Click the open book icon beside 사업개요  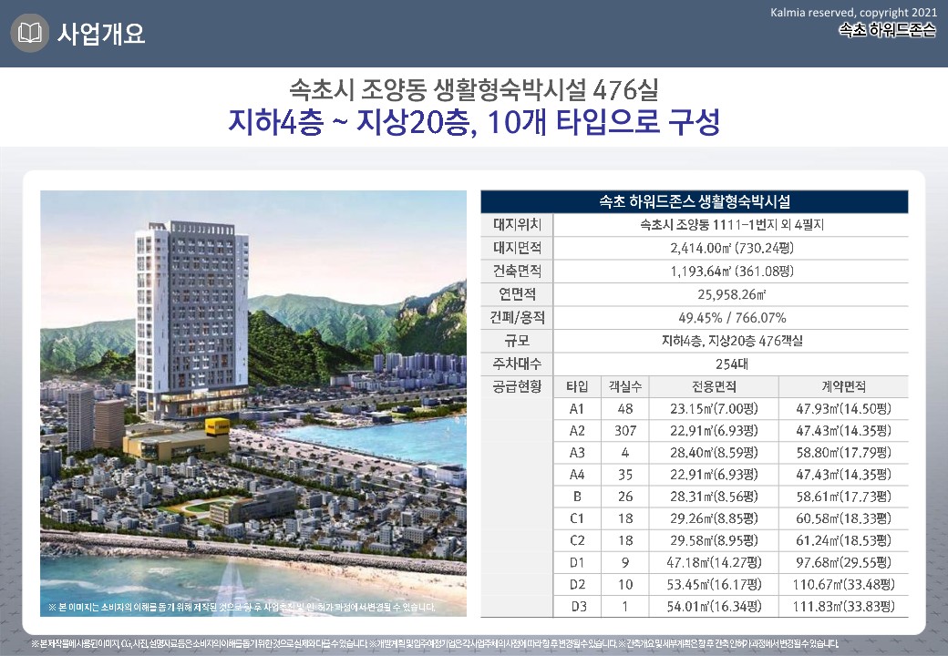(x=29, y=33)
